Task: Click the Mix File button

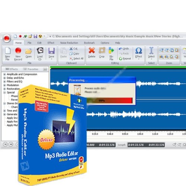Action: [x=111, y=54]
